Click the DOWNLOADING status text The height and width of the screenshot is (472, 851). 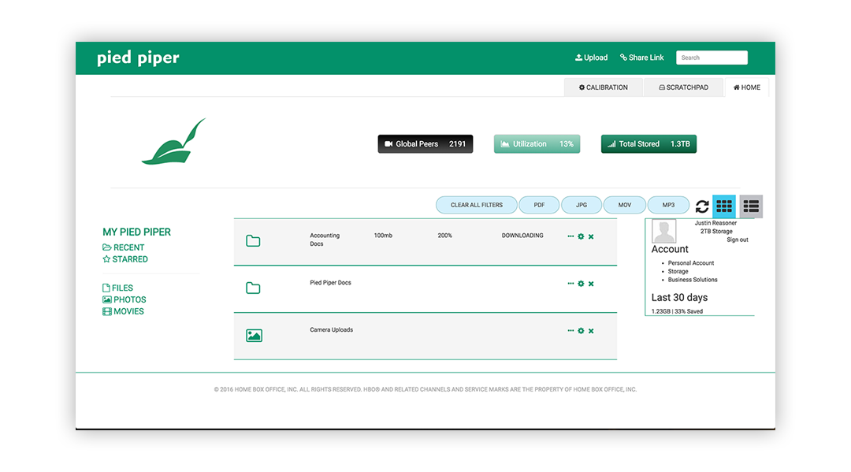(x=522, y=236)
